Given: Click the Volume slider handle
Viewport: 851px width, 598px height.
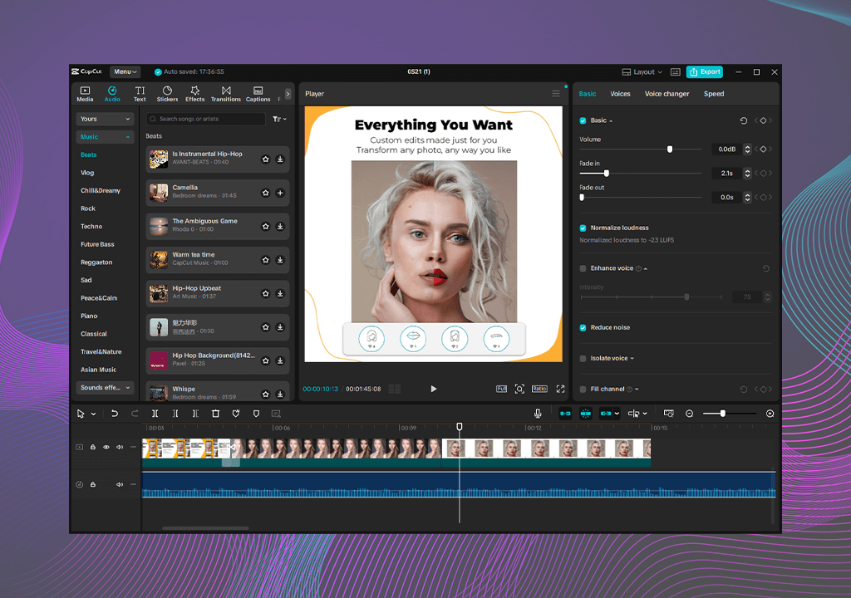Looking at the screenshot, I should 670,149.
